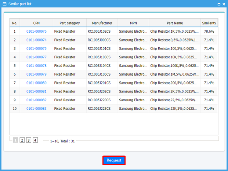The width and height of the screenshot is (228, 171).
Task: Click the Request button
Action: [114, 160]
